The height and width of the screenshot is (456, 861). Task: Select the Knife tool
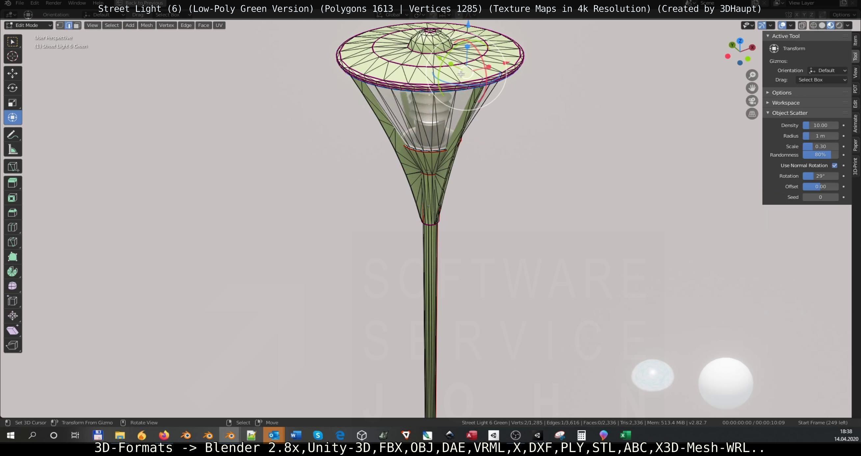[13, 242]
